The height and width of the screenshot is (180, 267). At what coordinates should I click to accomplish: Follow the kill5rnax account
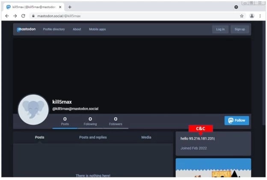[237, 121]
